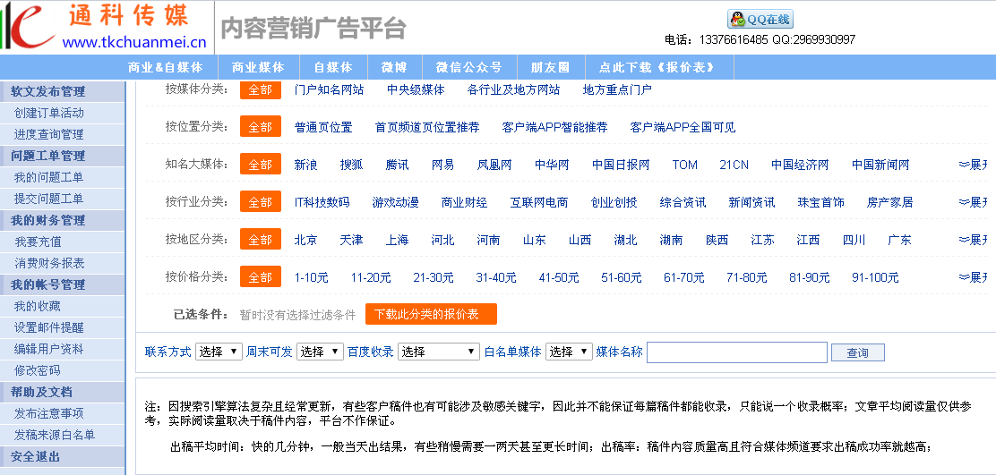The image size is (996, 475).
Task: Choose the 北京 region filter
Action: coord(305,240)
